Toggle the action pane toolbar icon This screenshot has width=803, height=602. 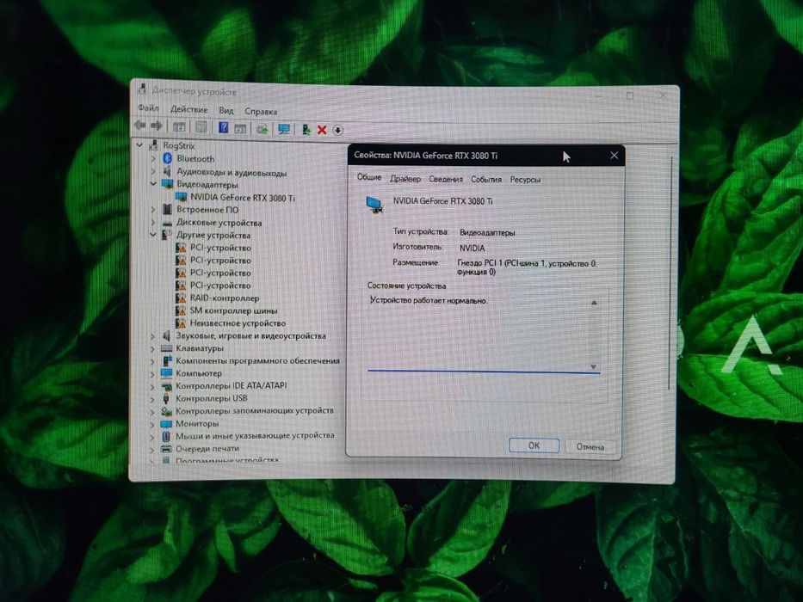(x=240, y=128)
